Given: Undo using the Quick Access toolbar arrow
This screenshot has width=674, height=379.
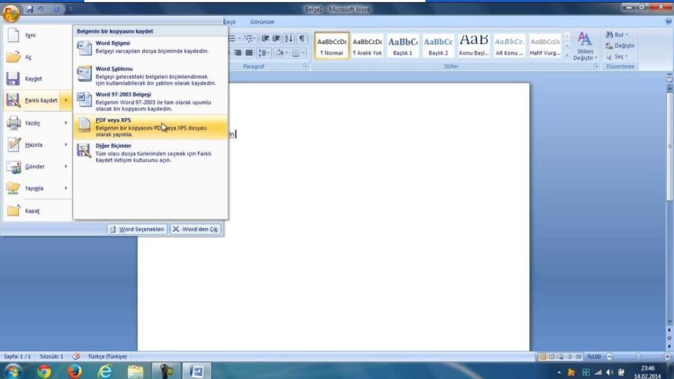Looking at the screenshot, I should (x=40, y=9).
